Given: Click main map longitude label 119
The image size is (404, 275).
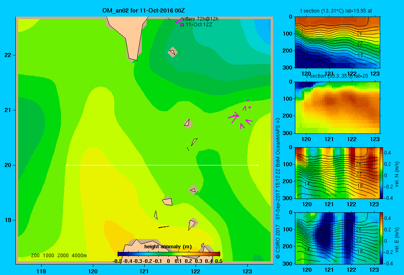Looking at the screenshot, I should coord(41,271).
